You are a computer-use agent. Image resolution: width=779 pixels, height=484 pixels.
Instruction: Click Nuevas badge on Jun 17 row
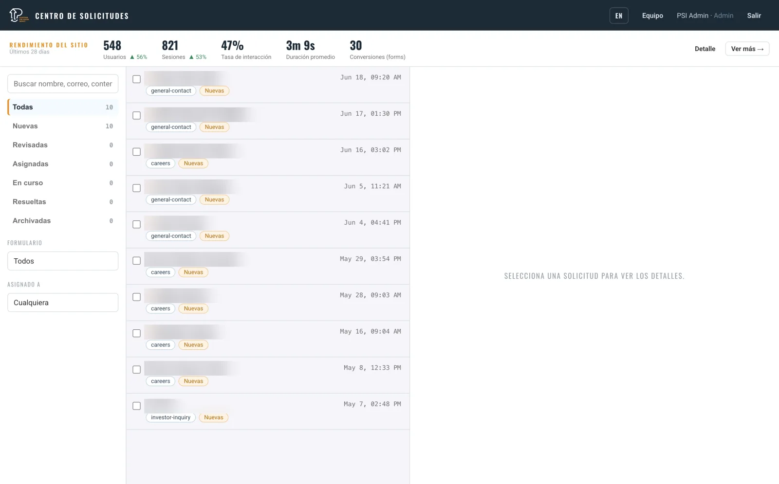pyautogui.click(x=214, y=127)
